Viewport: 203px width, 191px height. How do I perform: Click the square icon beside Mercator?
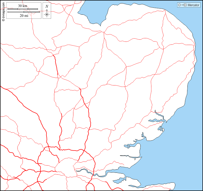point(185,5)
